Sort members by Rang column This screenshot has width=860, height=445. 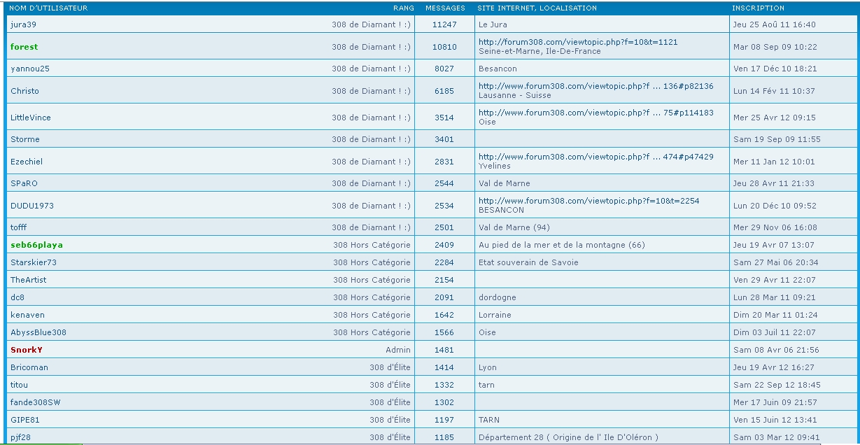click(403, 8)
